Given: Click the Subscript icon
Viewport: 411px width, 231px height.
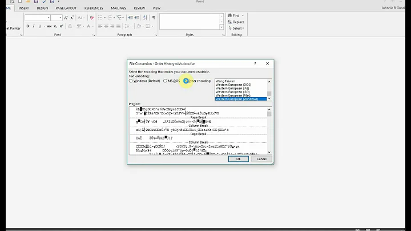Looking at the screenshot, I should click(x=55, y=26).
